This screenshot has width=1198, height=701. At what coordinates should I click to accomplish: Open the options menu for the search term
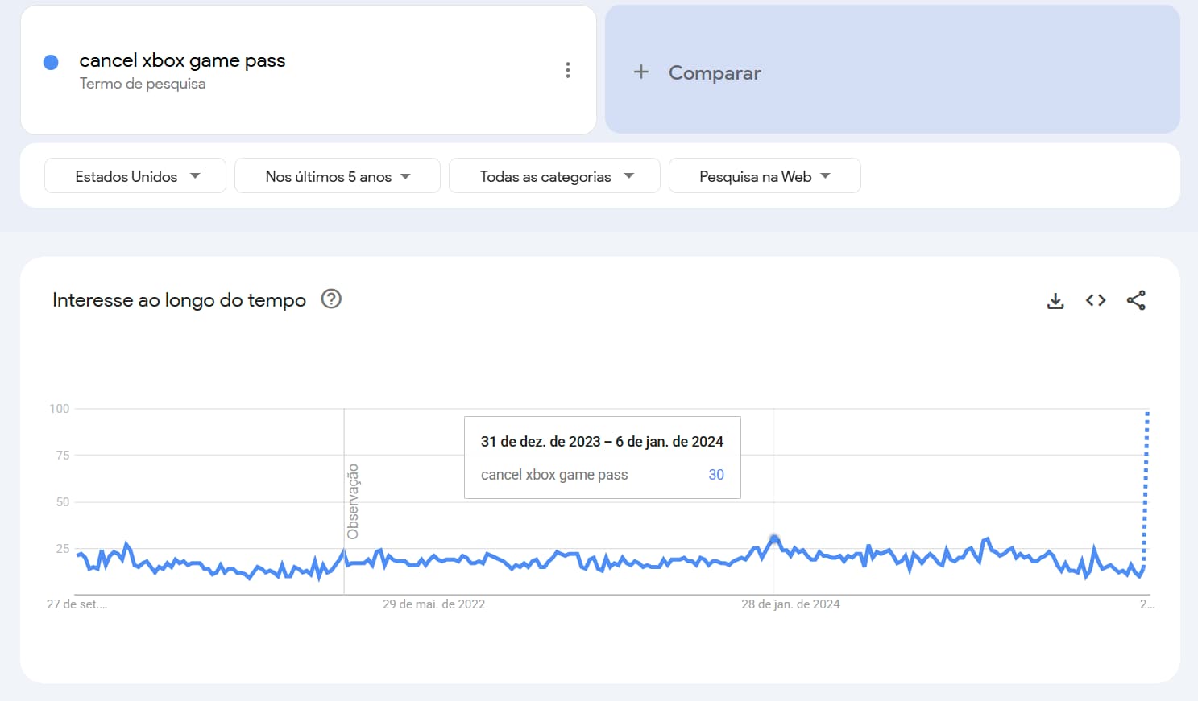tap(568, 70)
